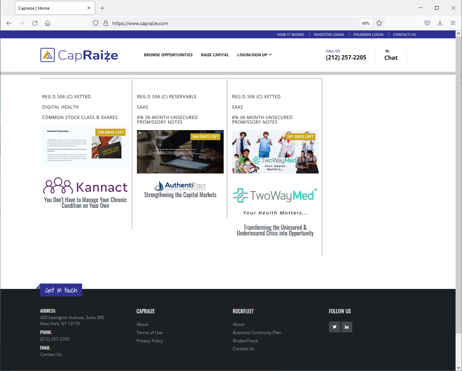Click the 164 DAYS LEFT badge
The height and width of the screenshot is (371, 462).
(205, 137)
